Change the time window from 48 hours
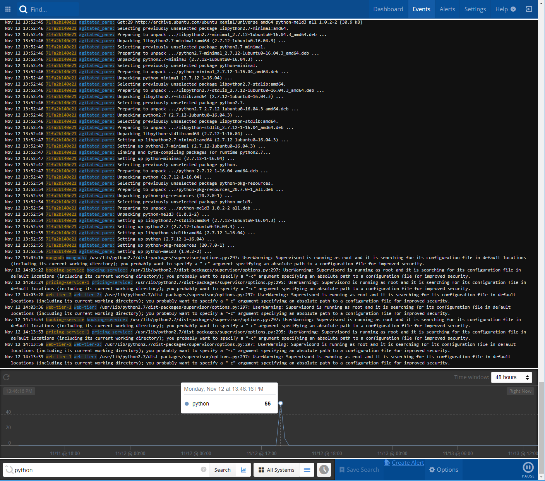The image size is (545, 481). tap(511, 377)
